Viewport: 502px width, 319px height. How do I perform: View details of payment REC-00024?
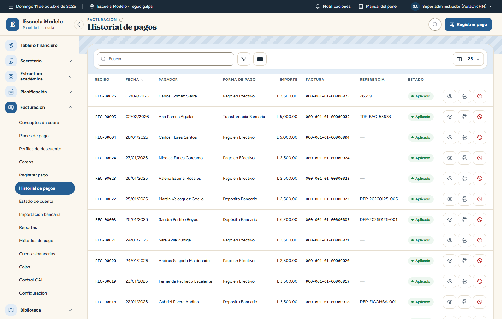(450, 158)
